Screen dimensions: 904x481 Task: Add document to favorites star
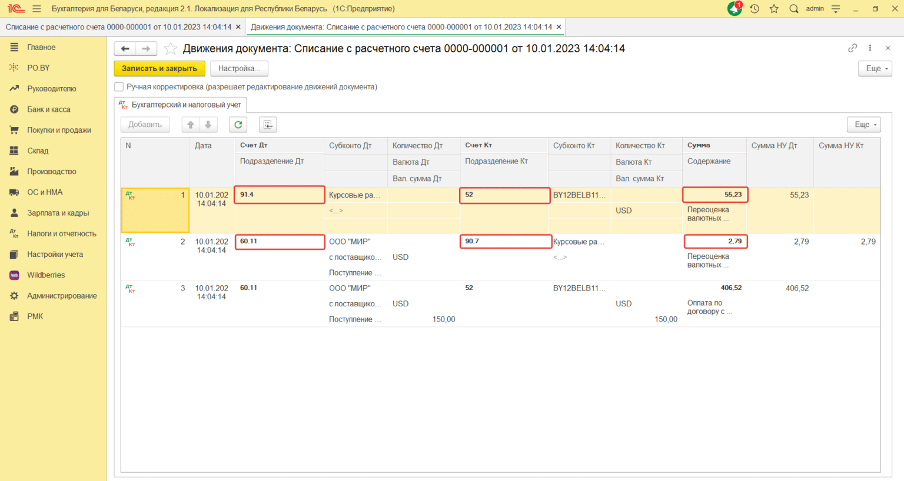pyautogui.click(x=170, y=49)
